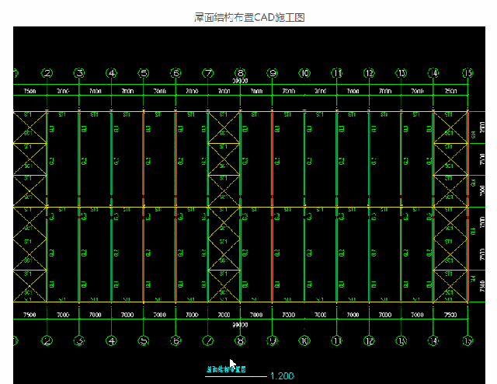Viewport: 497px width, 384px height.
Task: Select top-row grid bubble number 5
Action: [x=144, y=73]
